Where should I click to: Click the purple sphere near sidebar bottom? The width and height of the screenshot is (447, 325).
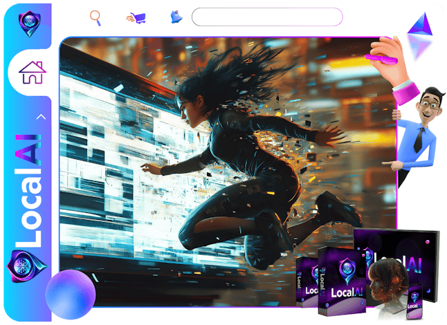(x=70, y=292)
